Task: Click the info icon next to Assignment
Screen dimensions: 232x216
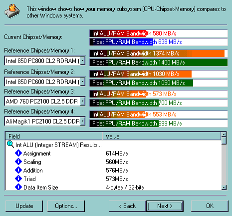Action: [18, 153]
